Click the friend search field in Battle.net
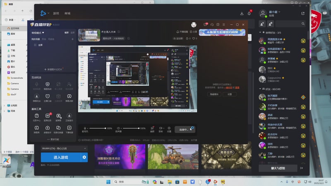This screenshot has width=331, height=186. pyautogui.click(x=290, y=24)
